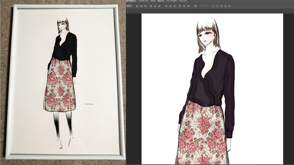Select the 3D roll mode icon
The width and height of the screenshot is (294, 165).
tap(217, 6)
